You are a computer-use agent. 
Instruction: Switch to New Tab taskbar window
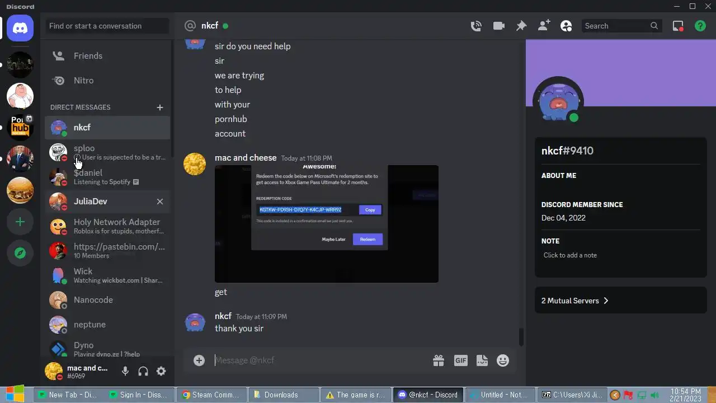[68, 395]
